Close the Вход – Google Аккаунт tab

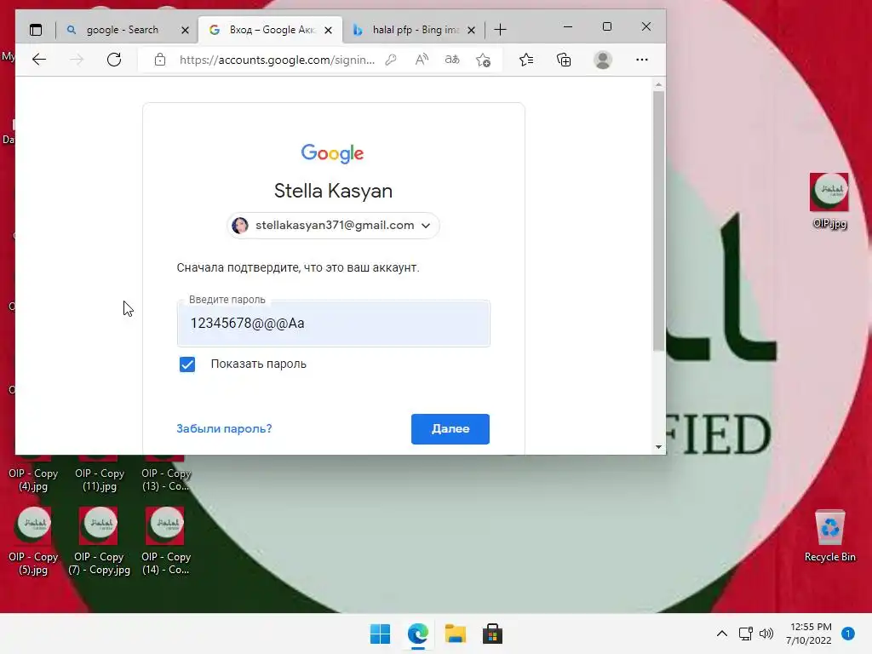point(328,30)
